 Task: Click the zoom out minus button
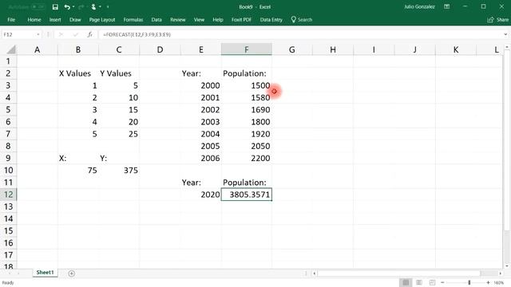(442, 282)
